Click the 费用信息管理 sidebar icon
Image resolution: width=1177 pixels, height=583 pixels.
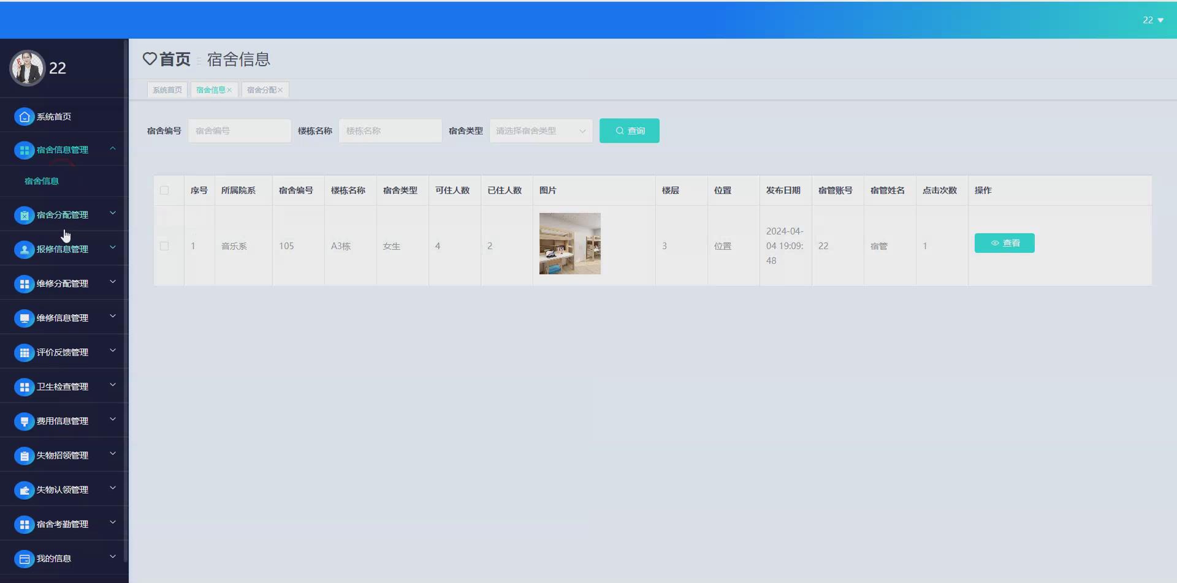tap(24, 421)
